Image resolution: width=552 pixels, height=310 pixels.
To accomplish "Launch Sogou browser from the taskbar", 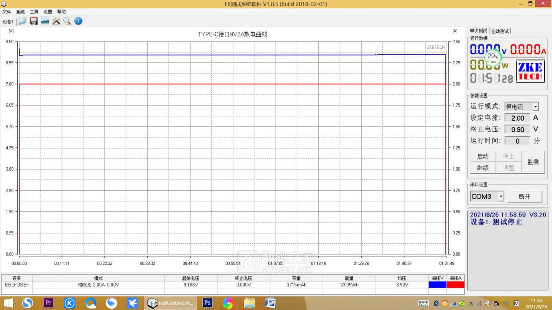I will (28, 303).
